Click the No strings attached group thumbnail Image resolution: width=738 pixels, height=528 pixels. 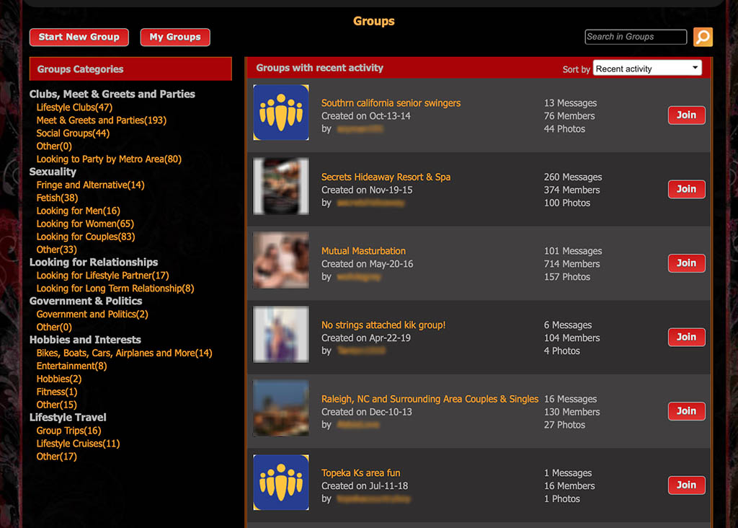tap(280, 334)
